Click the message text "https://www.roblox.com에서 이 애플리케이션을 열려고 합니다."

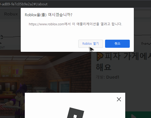(x=75, y=24)
